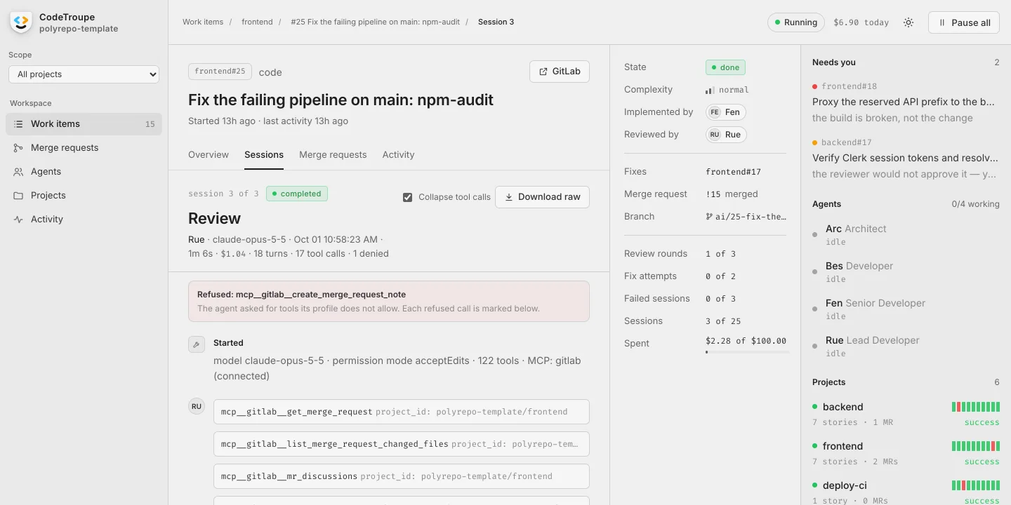1011x505 pixels.
Task: Expand the mcp__gitlab__mr_discussions tool call
Action: tap(402, 476)
